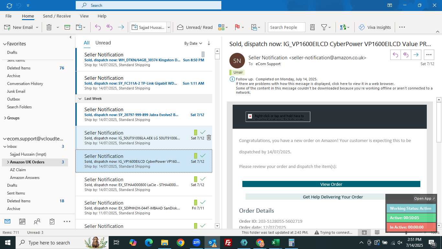Viewport: 442px width, 249px height.
Task: Open the ribbon More commands ellipsis
Action: (402, 27)
